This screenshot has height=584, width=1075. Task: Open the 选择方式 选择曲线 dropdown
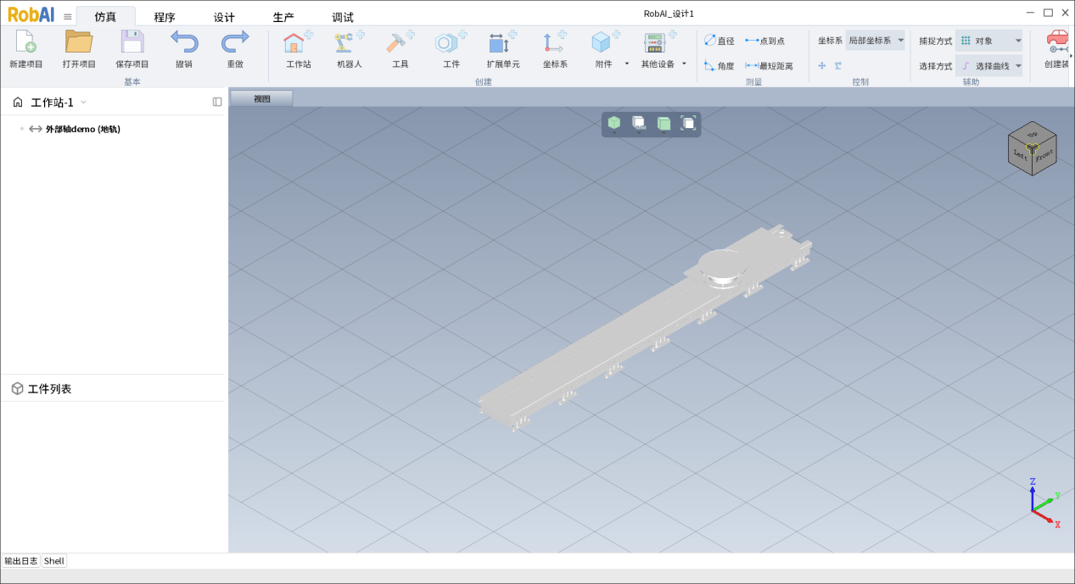tap(989, 65)
